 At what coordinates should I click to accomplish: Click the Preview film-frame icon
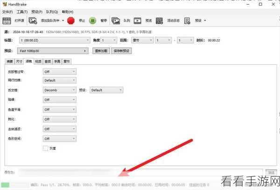pos(137,20)
